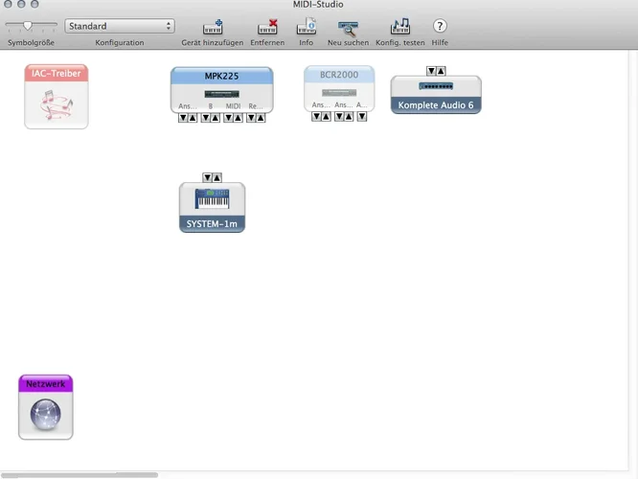
Task: Click the MPK225 'MIDI' port label
Action: (x=233, y=105)
